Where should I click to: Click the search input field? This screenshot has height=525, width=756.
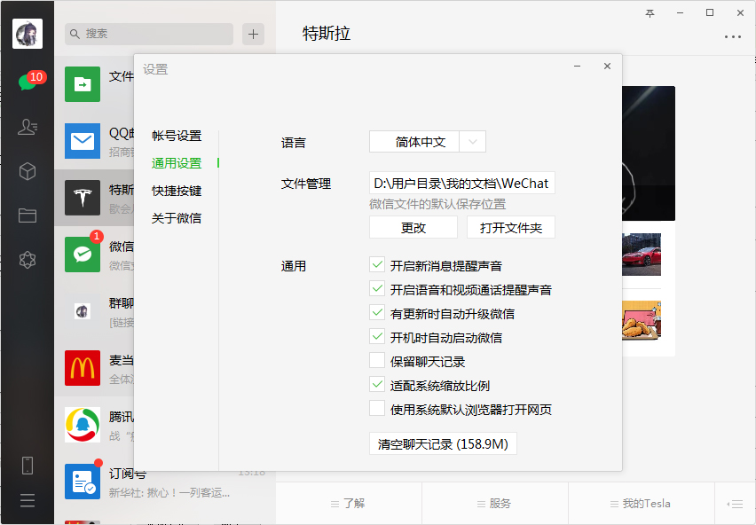pyautogui.click(x=148, y=34)
